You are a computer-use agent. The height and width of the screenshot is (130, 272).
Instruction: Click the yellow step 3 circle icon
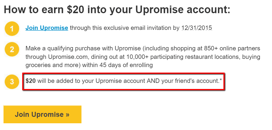12,81
